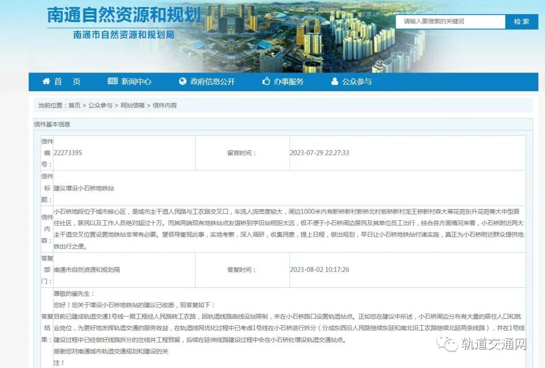Viewport: 545px width, 368px height.
Task: Click the home icon beside 首页
Action: coord(45,81)
